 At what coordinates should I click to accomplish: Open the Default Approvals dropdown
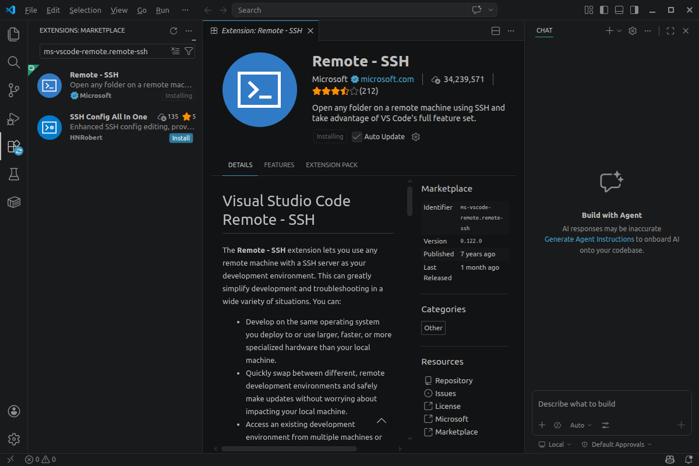pyautogui.click(x=617, y=444)
